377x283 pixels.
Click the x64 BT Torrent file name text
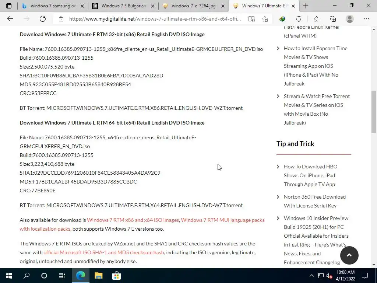144,205
